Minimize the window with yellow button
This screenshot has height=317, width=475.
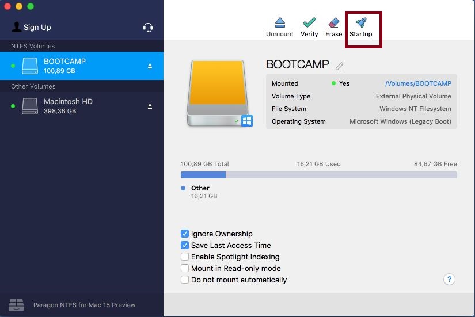click(19, 6)
